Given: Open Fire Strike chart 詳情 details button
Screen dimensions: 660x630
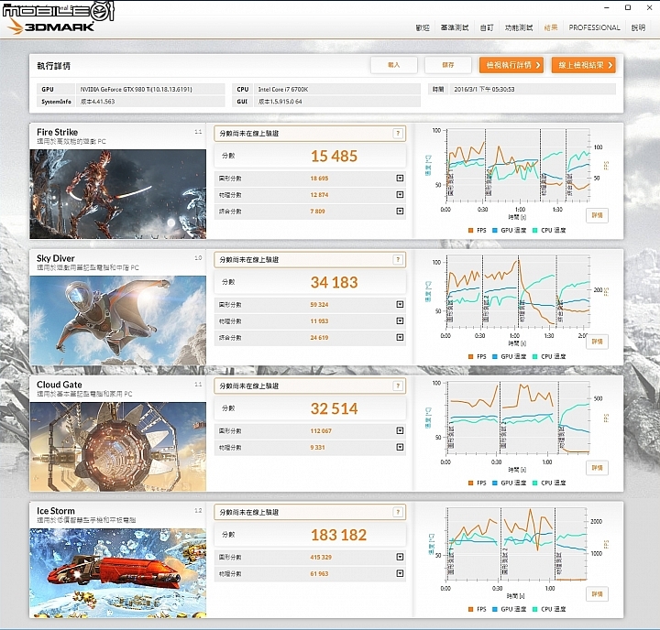Looking at the screenshot, I should 597,215.
